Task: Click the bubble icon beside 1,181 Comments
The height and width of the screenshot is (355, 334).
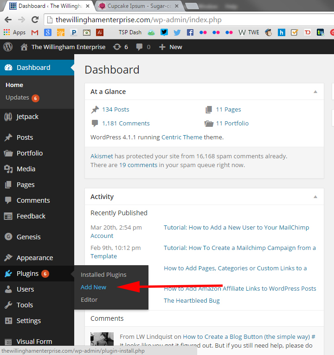Action: 95,124
